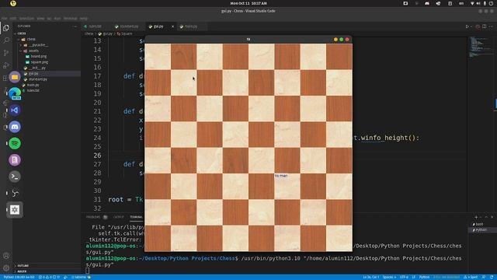Open the View menu
This screenshot has width=497, height=280.
(x=40, y=19)
